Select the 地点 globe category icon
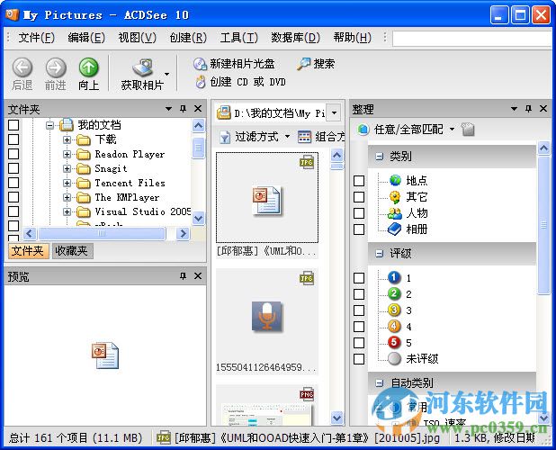Viewport: 556px width, 450px height. click(x=395, y=181)
